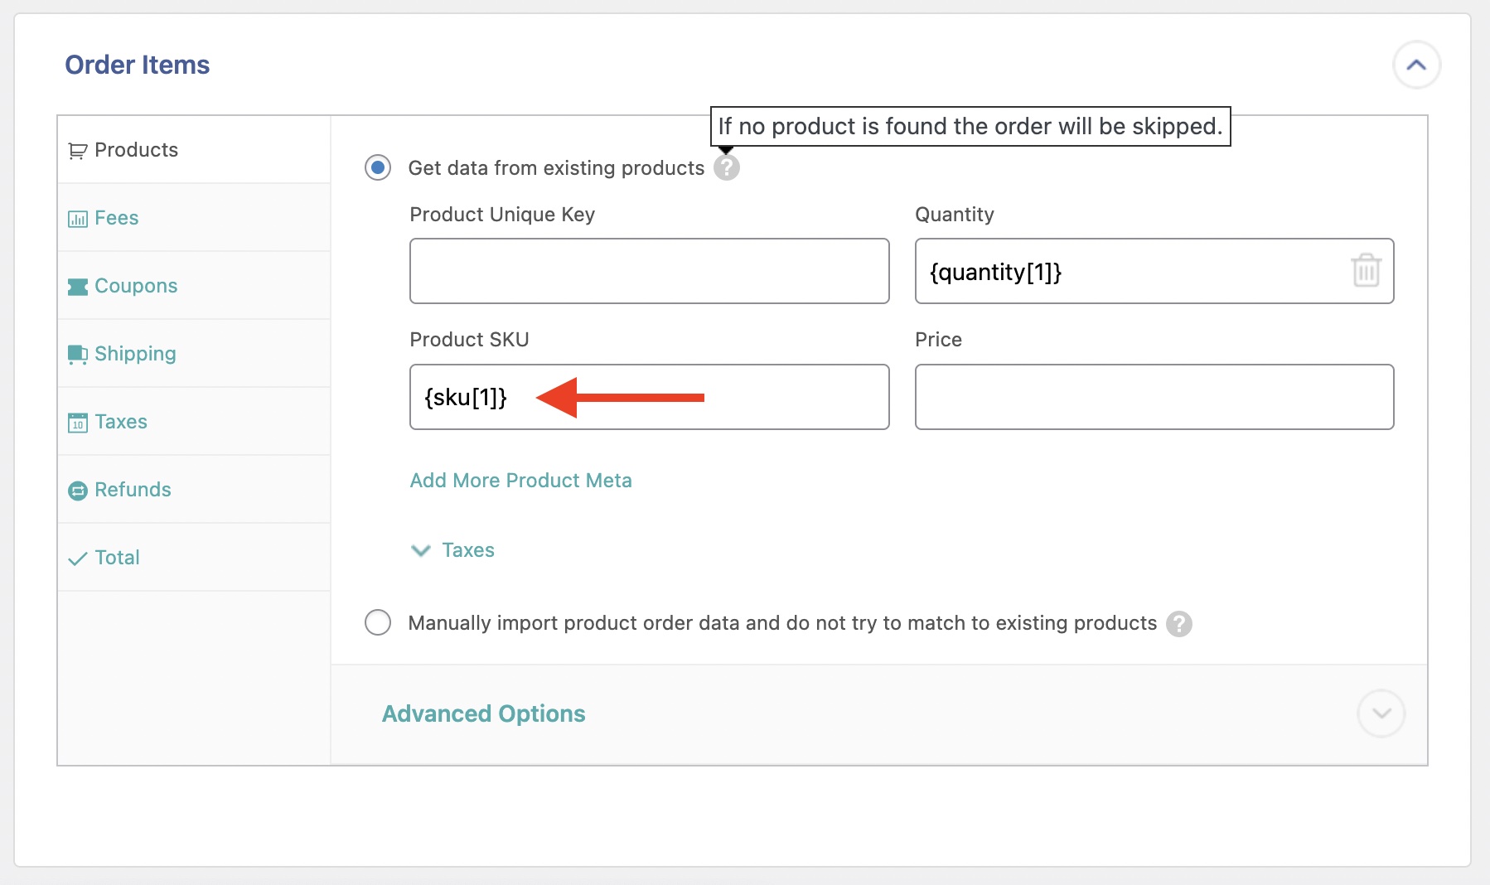Click the Fees chart icon
Image resolution: width=1490 pixels, height=885 pixels.
click(x=77, y=219)
